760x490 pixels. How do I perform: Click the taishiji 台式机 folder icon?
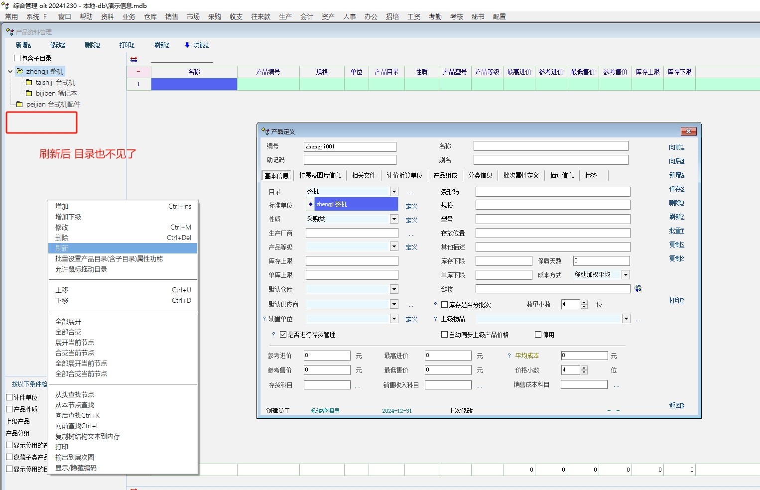[x=29, y=83]
